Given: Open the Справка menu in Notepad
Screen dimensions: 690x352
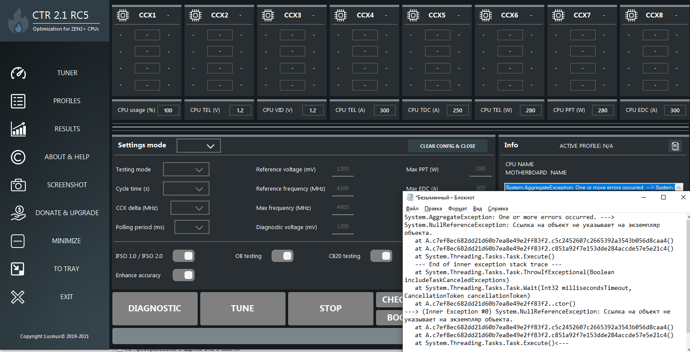Looking at the screenshot, I should (498, 209).
